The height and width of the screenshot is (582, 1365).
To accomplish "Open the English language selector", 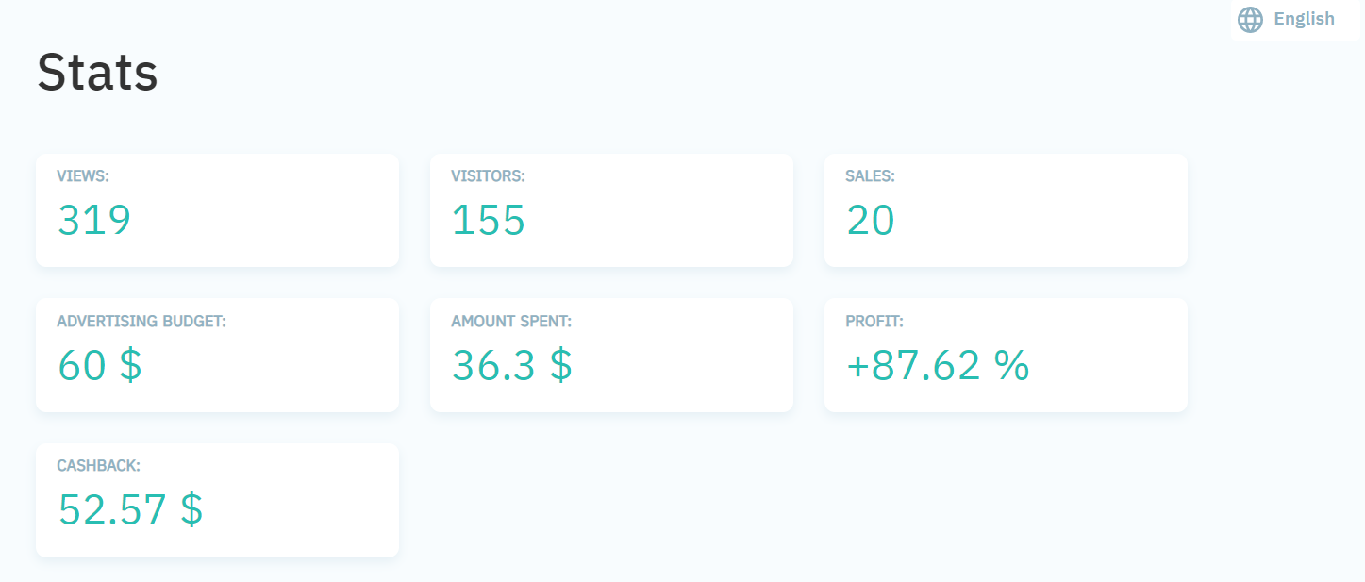I will click(x=1295, y=19).
